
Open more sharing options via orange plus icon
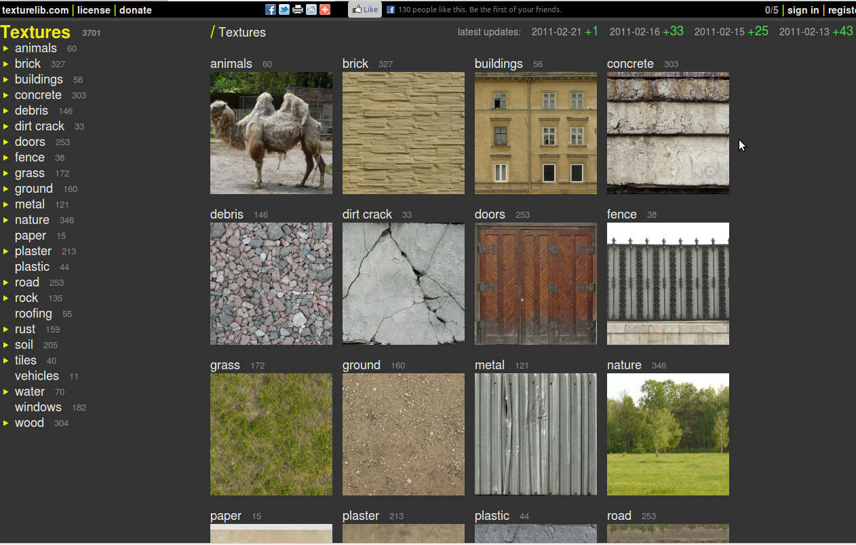(x=325, y=10)
